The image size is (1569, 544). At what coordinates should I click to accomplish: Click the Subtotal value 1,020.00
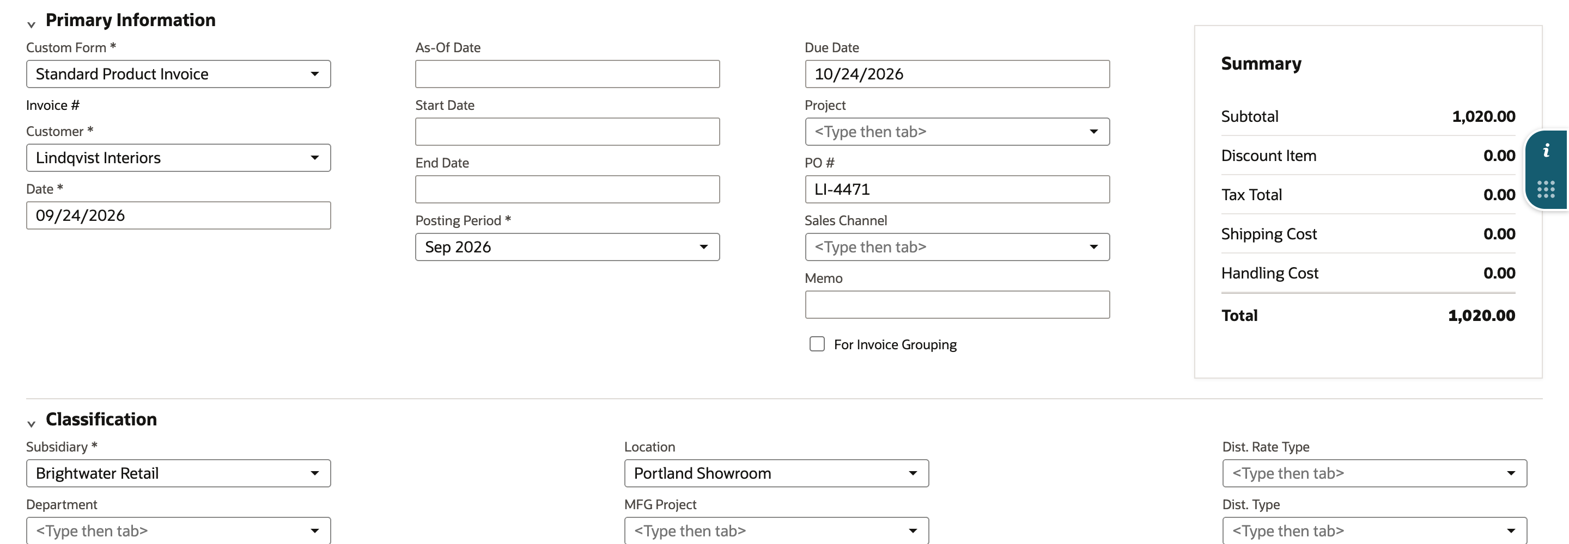(1483, 116)
